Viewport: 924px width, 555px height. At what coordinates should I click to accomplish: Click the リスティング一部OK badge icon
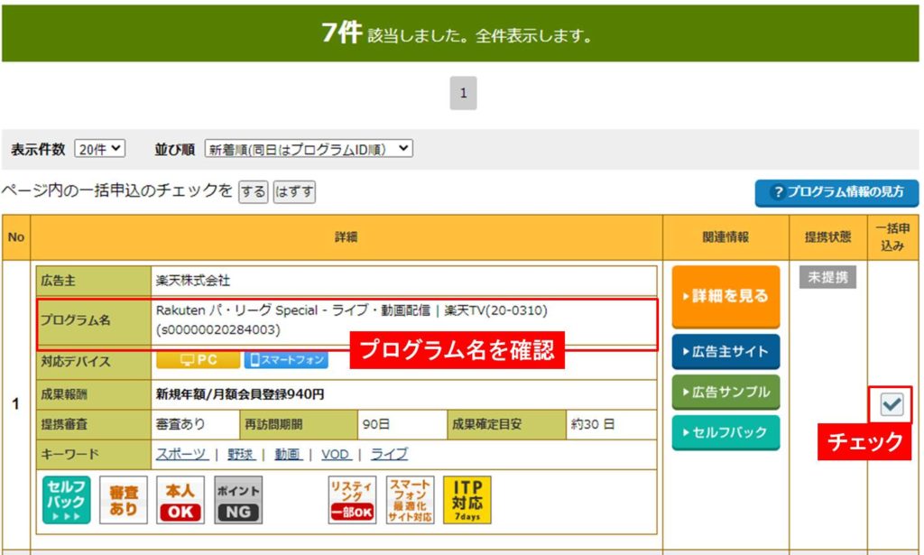click(x=352, y=500)
